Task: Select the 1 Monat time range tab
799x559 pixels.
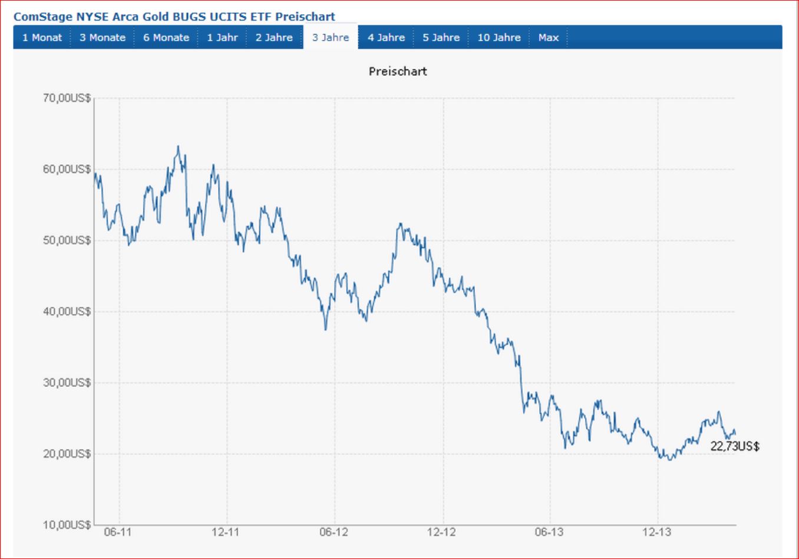Action: [x=42, y=37]
